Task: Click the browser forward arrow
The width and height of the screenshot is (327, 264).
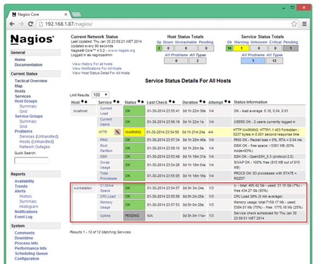Action: pos(21,24)
